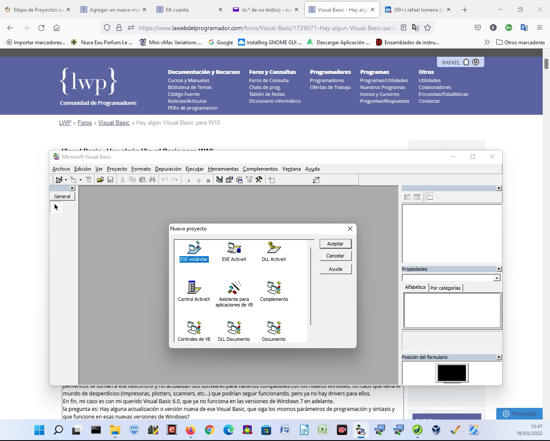
Task: Open Project Explorer toolbar icon
Action: [220, 180]
